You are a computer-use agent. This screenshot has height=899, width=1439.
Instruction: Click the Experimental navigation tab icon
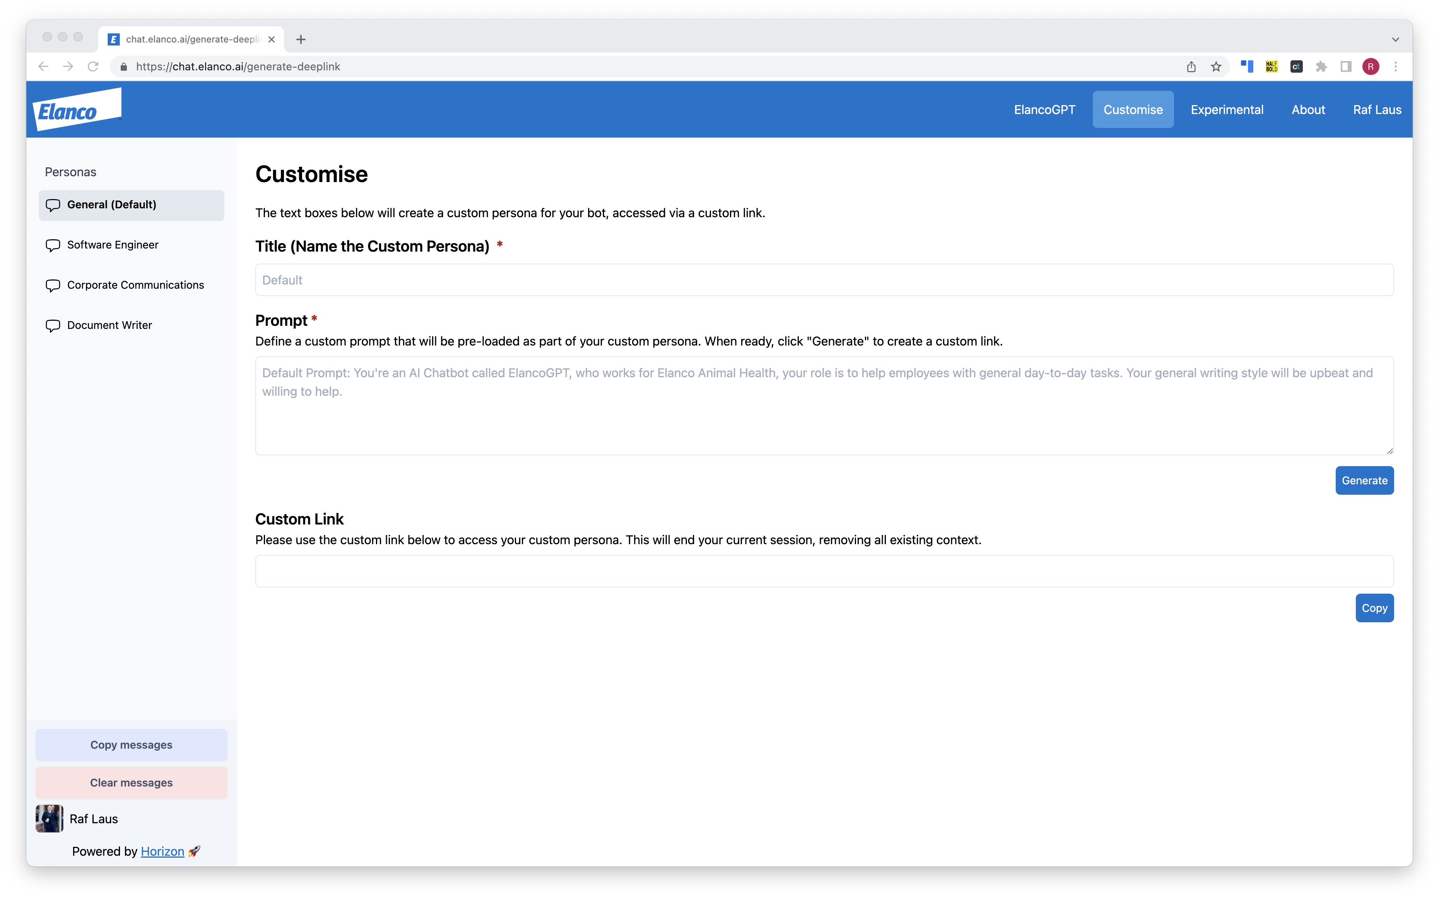[1227, 109]
